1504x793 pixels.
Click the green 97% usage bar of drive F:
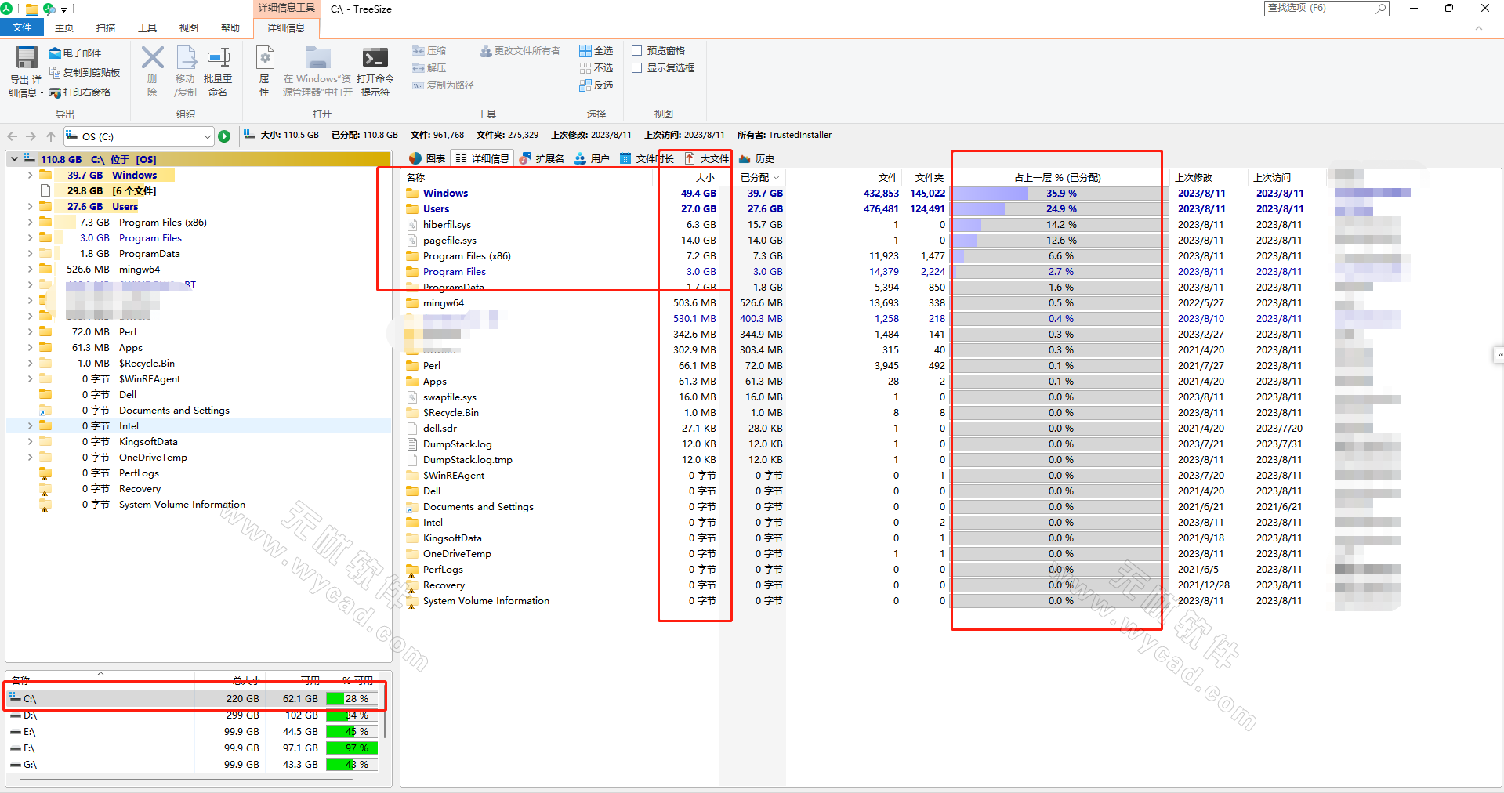click(352, 748)
